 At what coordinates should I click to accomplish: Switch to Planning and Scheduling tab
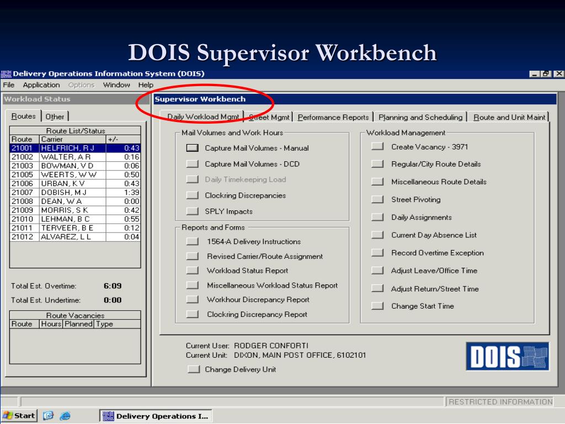click(420, 117)
